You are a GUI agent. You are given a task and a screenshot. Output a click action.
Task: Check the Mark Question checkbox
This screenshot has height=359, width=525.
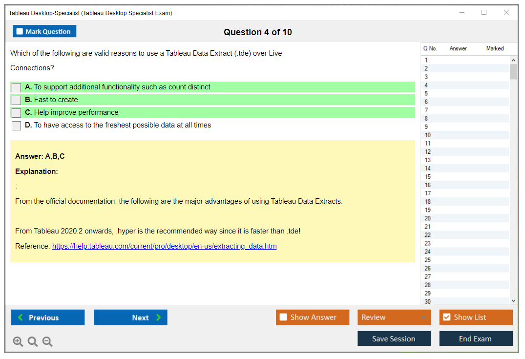[20, 31]
